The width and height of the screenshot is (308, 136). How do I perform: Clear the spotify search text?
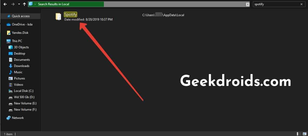(x=301, y=4)
